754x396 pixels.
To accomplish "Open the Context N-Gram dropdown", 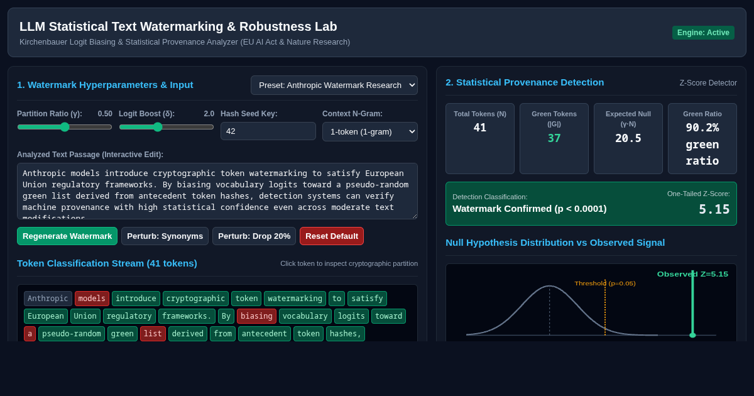I will (x=370, y=131).
